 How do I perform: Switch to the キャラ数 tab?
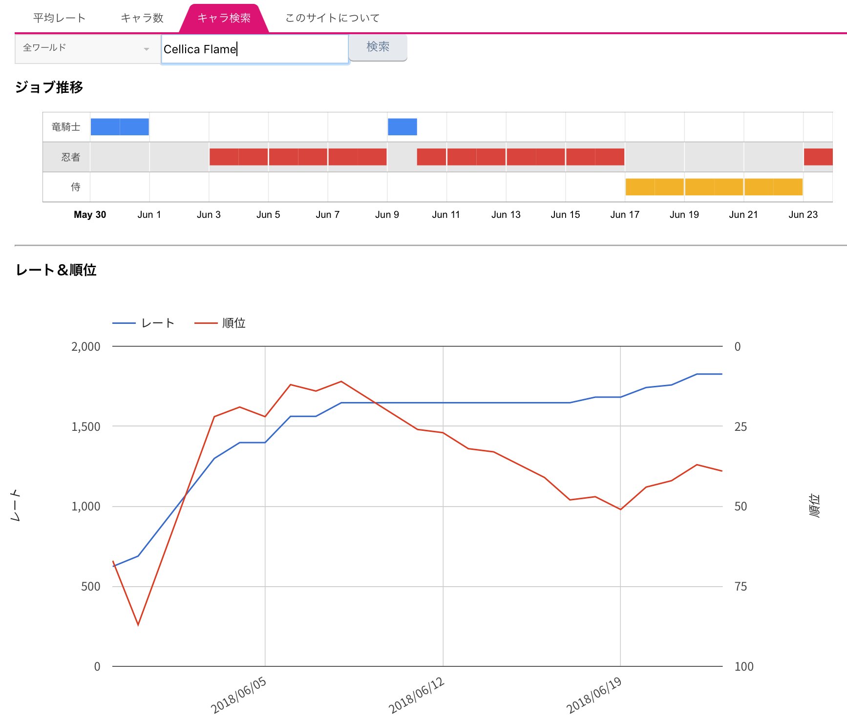pos(142,17)
